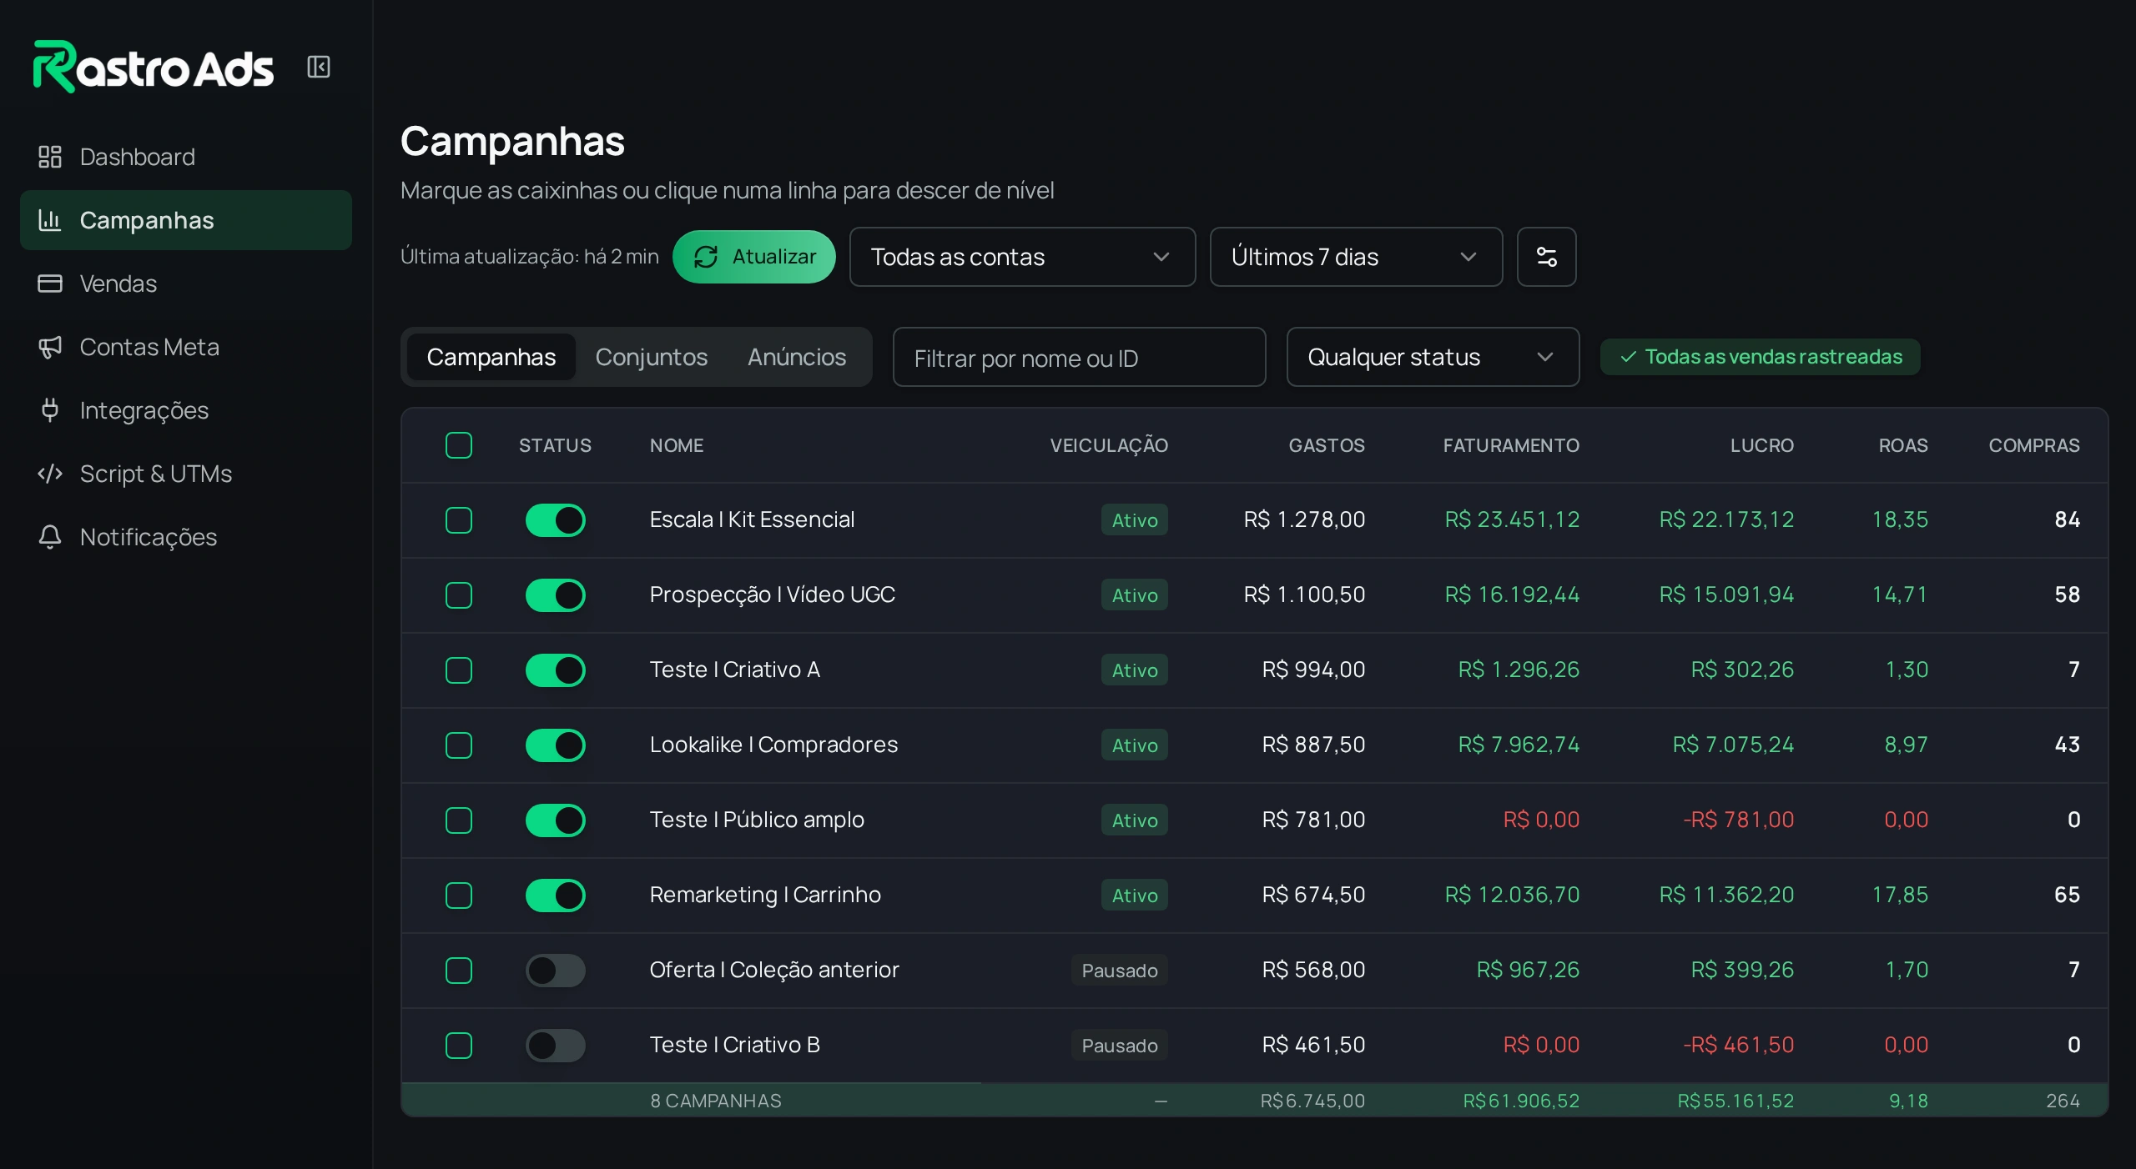Open the Todas as contas dropdown
The height and width of the screenshot is (1169, 2136).
1022,257
